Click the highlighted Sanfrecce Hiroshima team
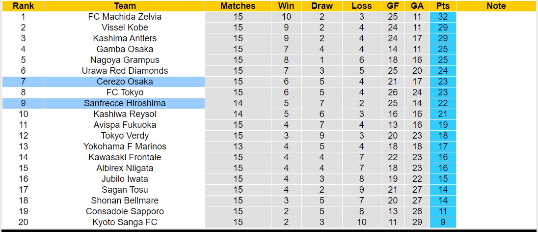 (125, 103)
